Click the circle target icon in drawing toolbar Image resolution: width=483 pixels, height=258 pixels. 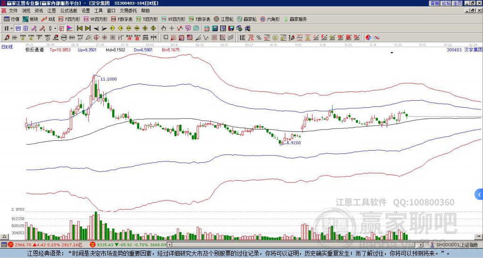(x=96, y=38)
